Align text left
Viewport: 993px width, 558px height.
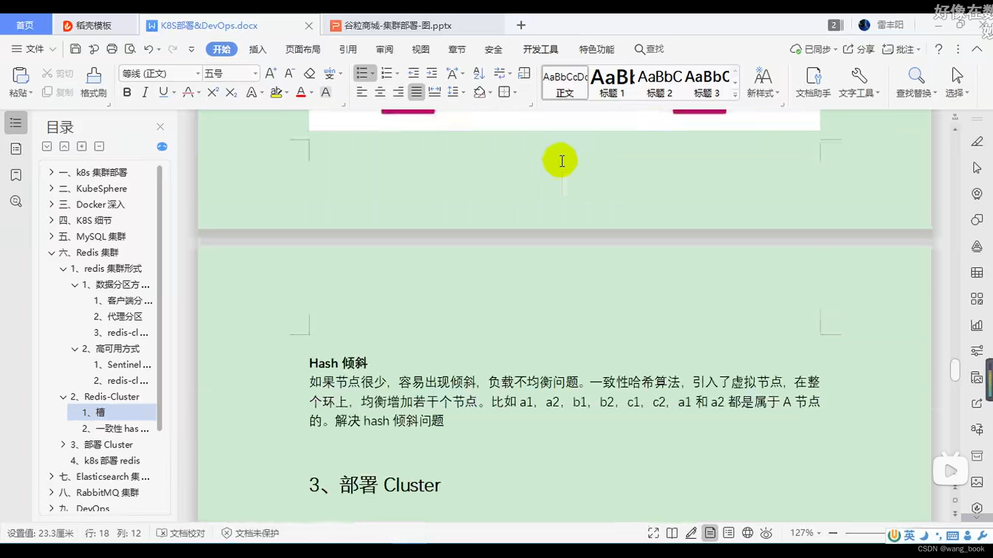(362, 92)
